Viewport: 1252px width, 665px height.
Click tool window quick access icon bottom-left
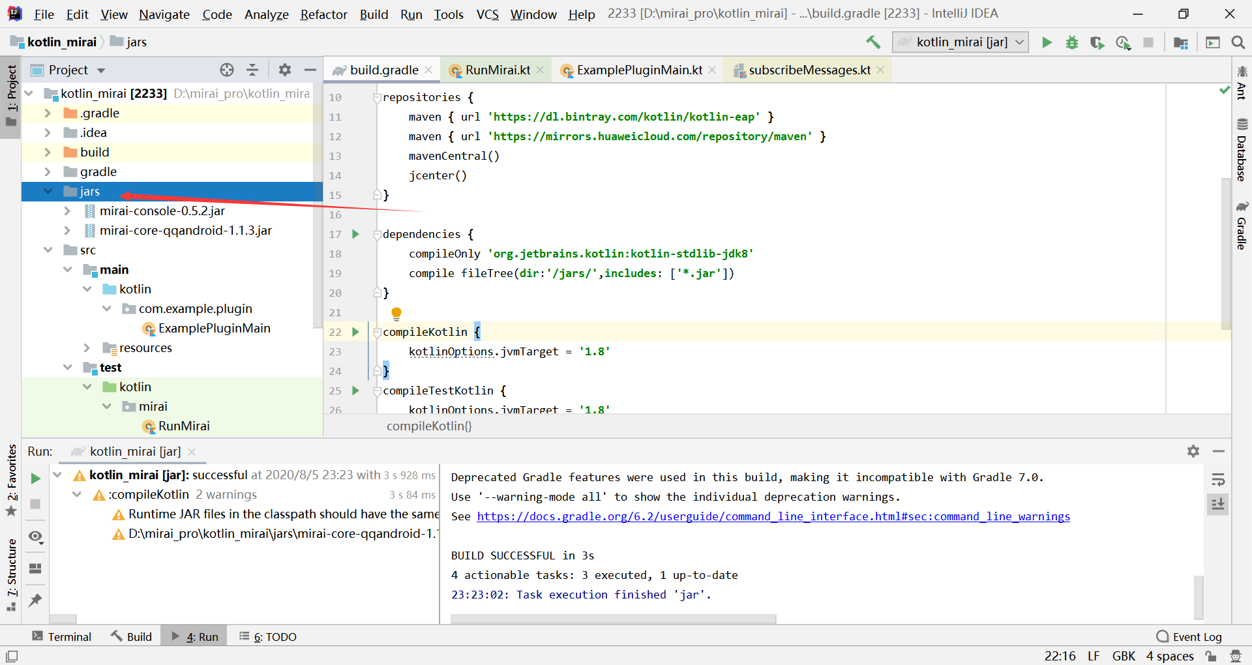pos(12,657)
